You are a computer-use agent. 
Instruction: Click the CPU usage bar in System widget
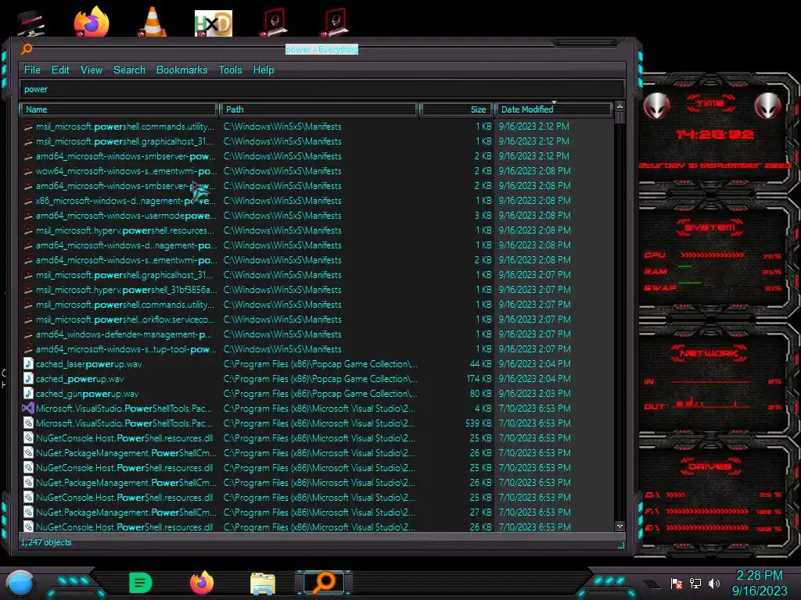[712, 255]
